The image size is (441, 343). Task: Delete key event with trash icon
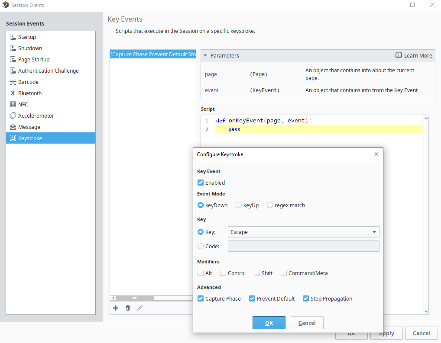click(128, 308)
